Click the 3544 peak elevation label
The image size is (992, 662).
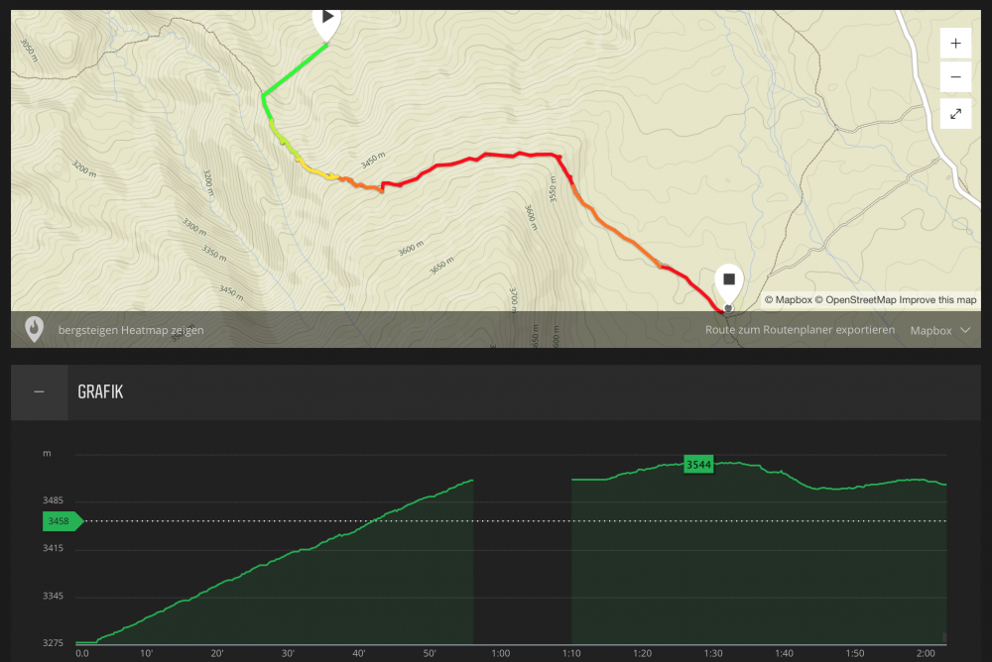click(x=699, y=464)
